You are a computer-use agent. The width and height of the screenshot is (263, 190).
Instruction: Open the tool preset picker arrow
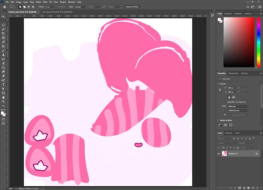(15, 7)
